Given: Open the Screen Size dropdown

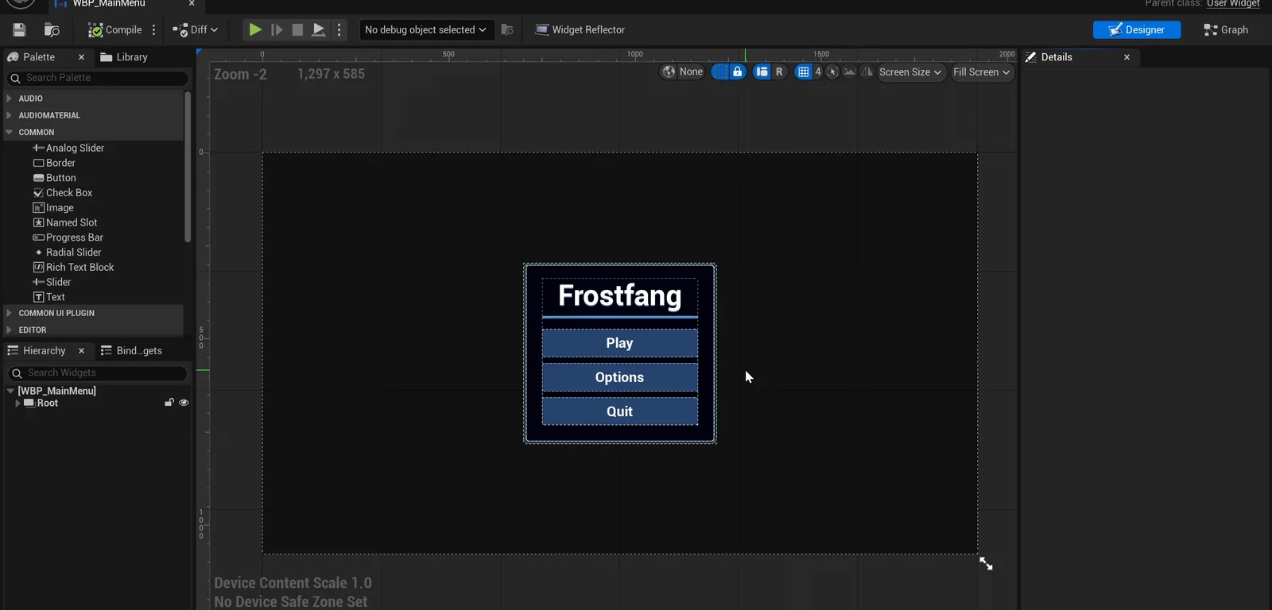Looking at the screenshot, I should (x=911, y=72).
